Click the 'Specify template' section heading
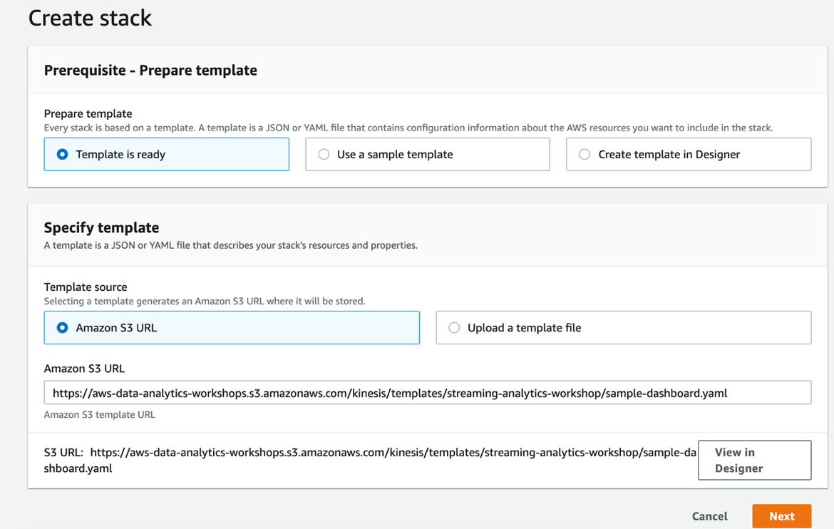Screen dimensions: 834x529 102,227
